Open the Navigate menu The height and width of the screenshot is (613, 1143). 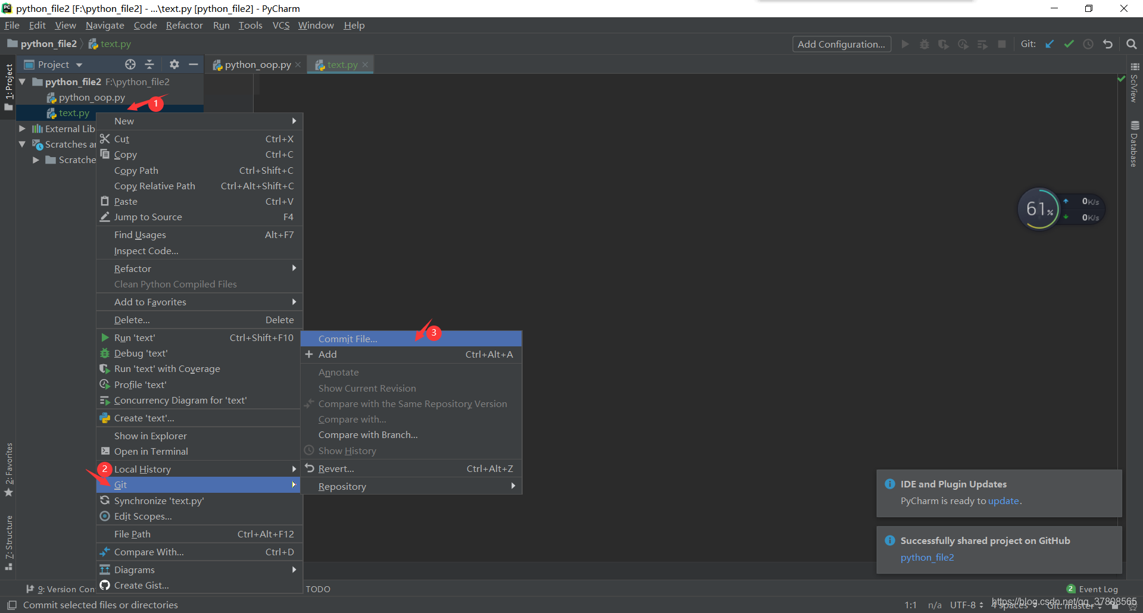point(105,25)
